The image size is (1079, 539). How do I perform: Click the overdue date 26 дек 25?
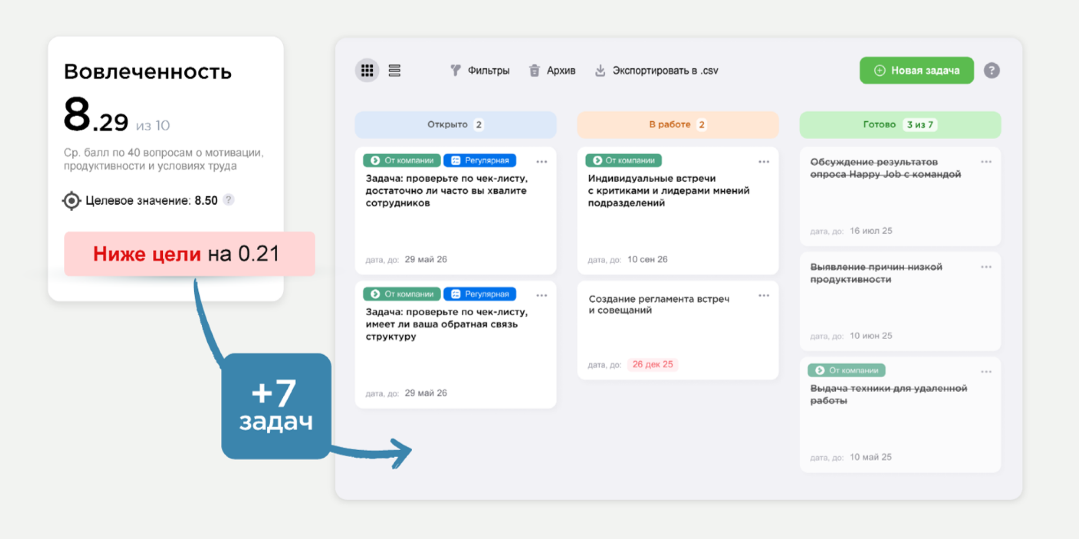pos(652,364)
